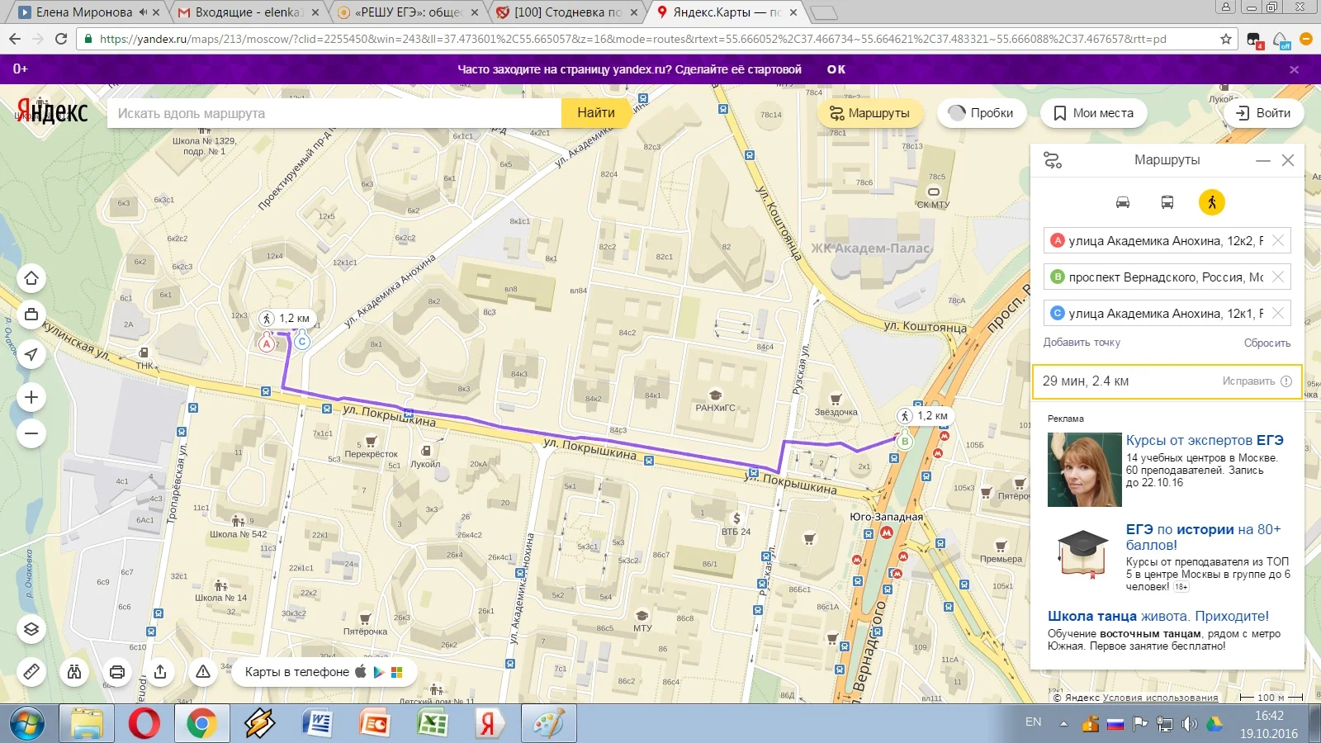The height and width of the screenshot is (743, 1321).
Task: Open the Школа танца живота ad link
Action: click(1158, 616)
